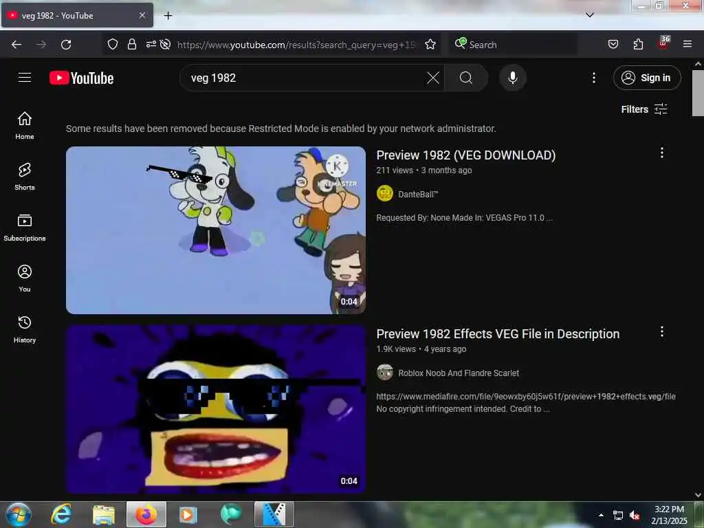
Task: Open the You section
Action: tap(25, 278)
